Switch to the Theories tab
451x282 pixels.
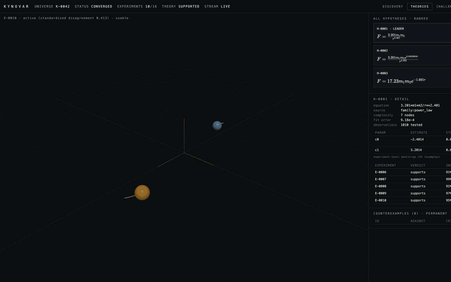[x=419, y=6]
